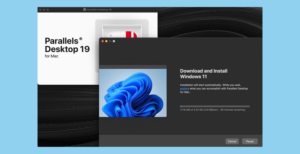
Task: Click the download progress bar
Action: coord(215,106)
